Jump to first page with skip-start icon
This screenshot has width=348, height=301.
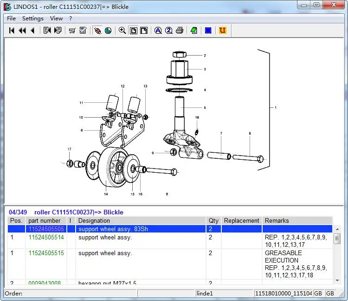click(x=12, y=31)
